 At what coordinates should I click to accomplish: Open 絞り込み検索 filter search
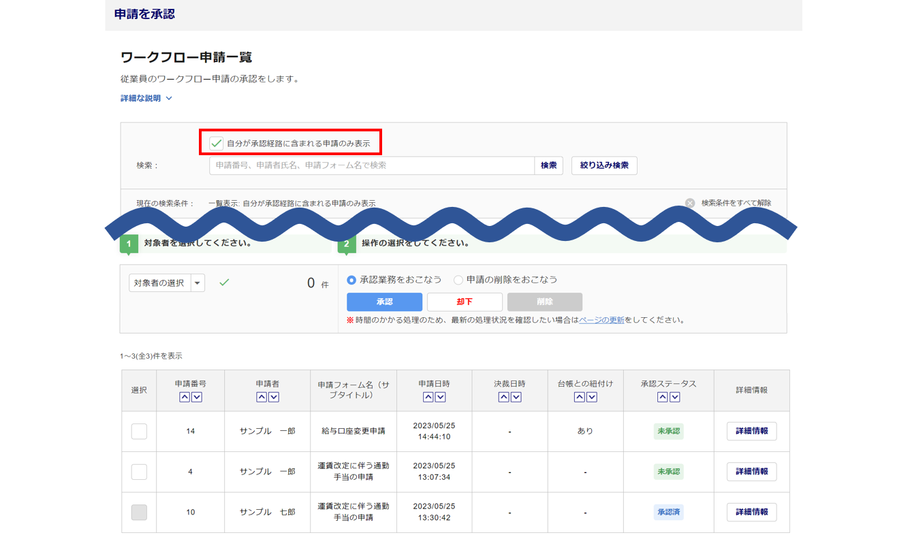coord(604,165)
